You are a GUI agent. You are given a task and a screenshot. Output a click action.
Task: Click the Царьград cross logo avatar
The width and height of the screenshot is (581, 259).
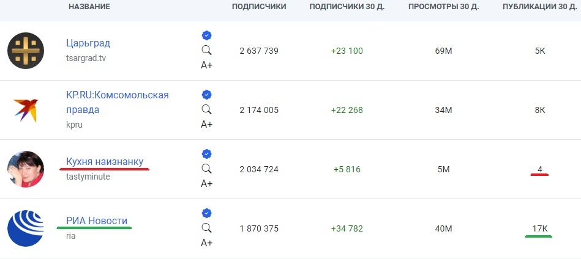click(26, 51)
